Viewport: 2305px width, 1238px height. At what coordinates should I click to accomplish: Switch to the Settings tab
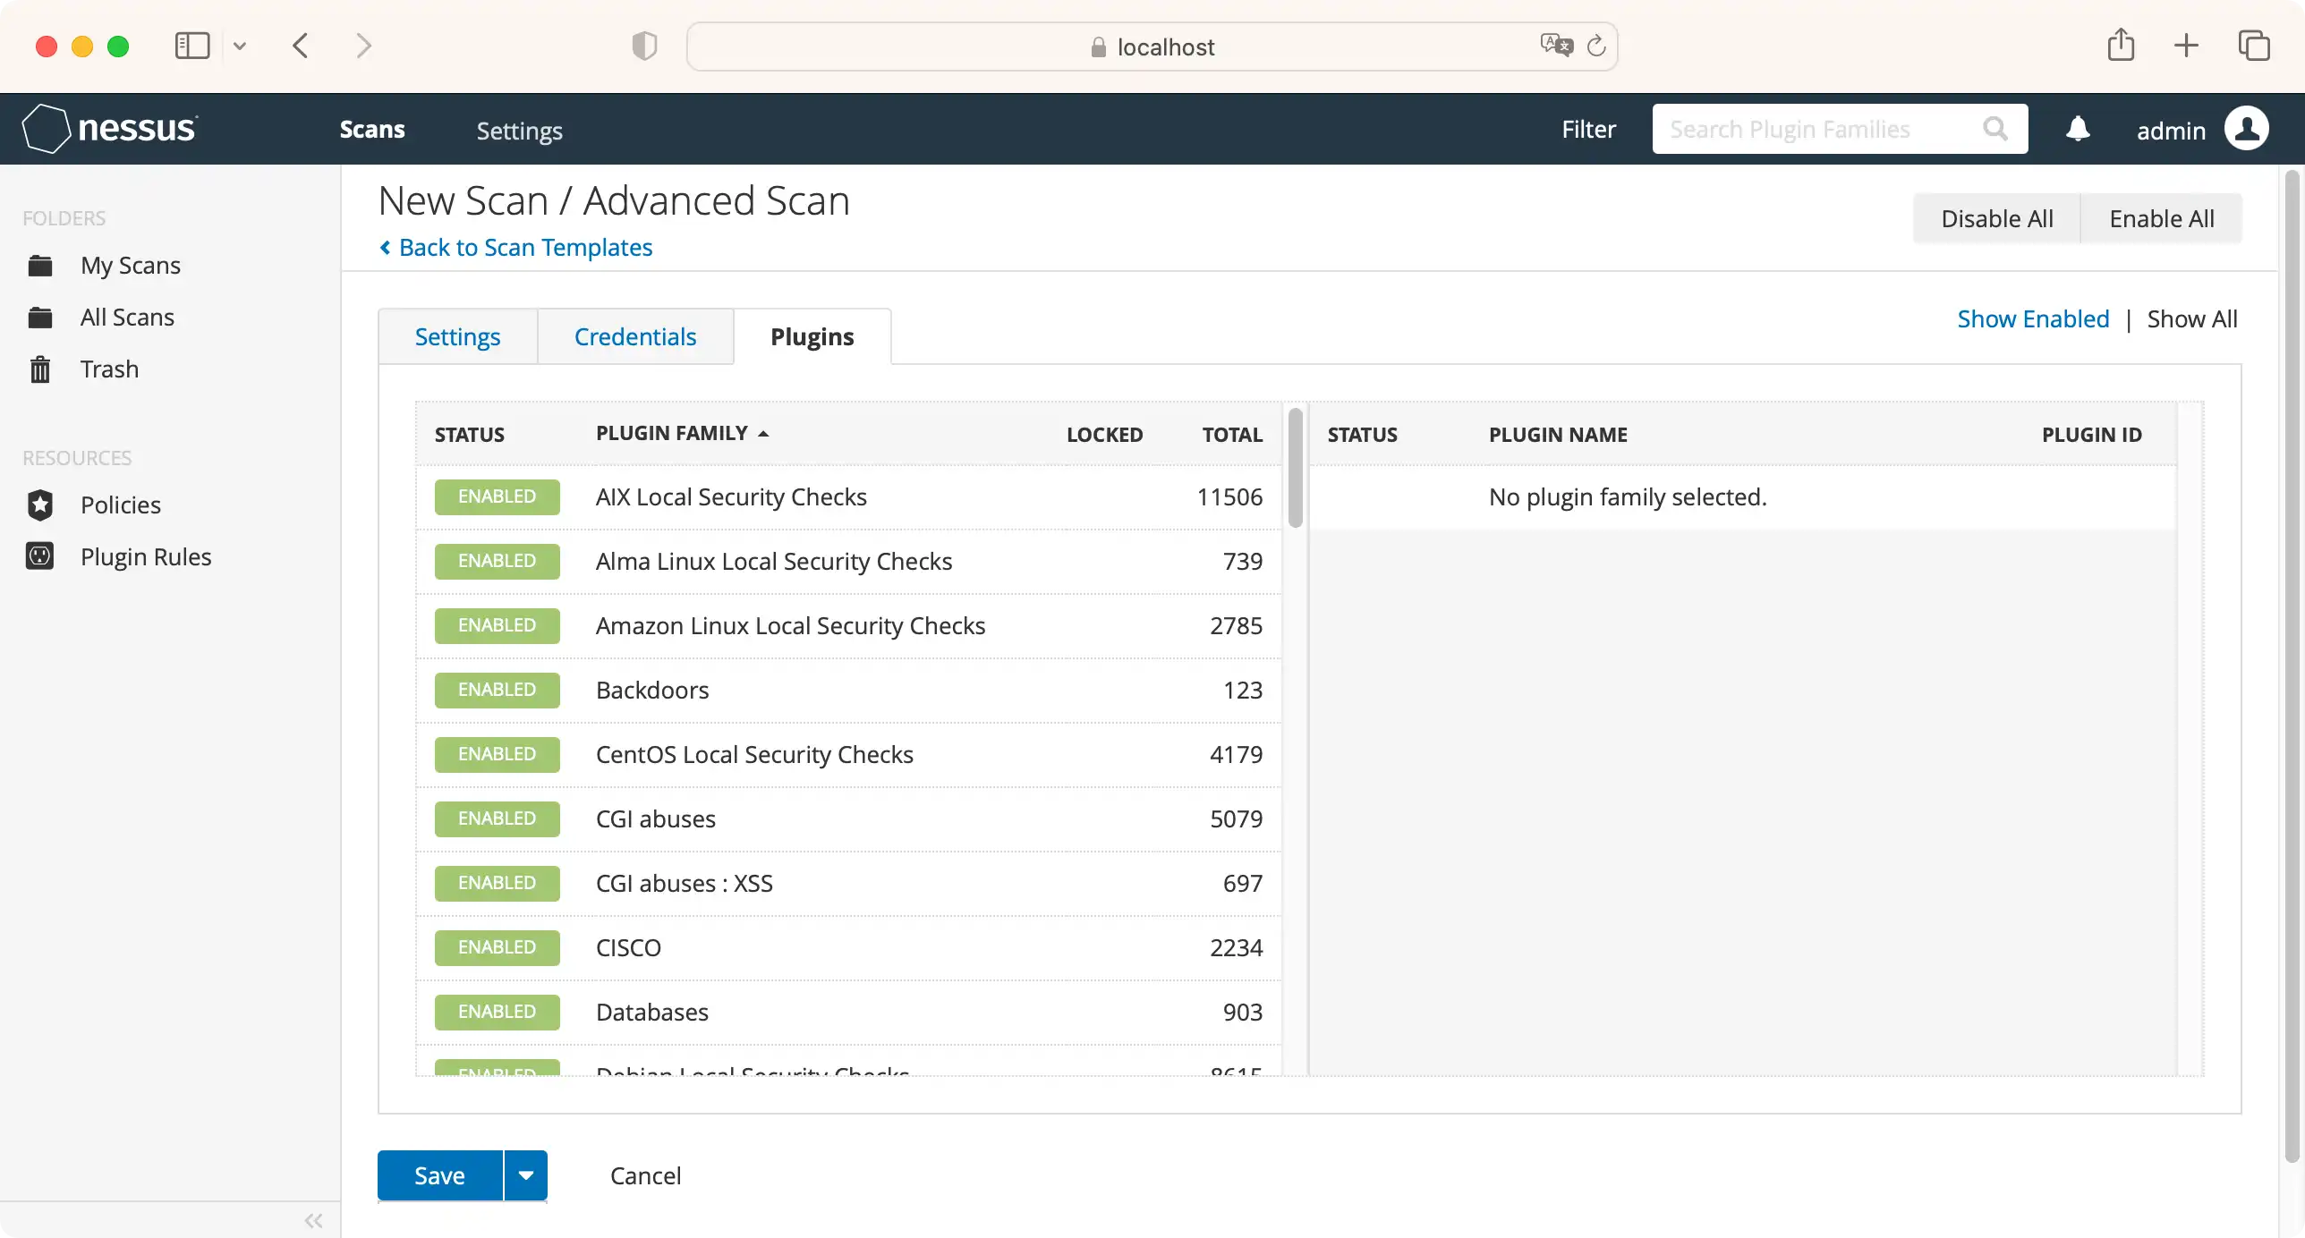coord(457,335)
